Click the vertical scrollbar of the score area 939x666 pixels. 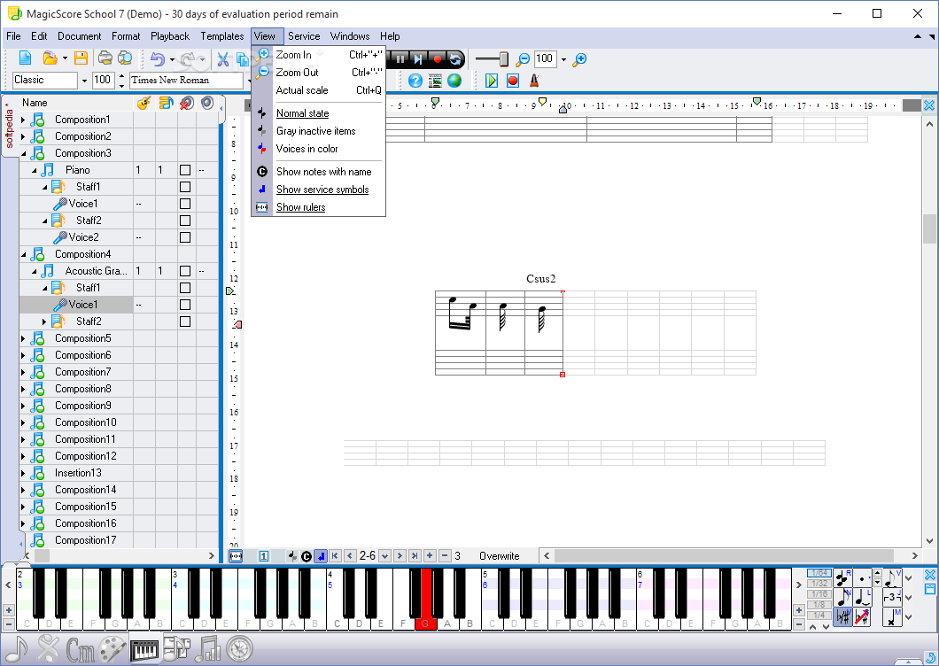click(x=929, y=333)
